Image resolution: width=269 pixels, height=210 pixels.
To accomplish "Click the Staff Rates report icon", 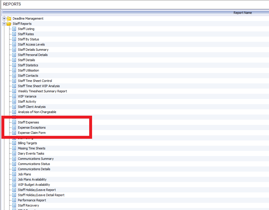I will (14, 34).
